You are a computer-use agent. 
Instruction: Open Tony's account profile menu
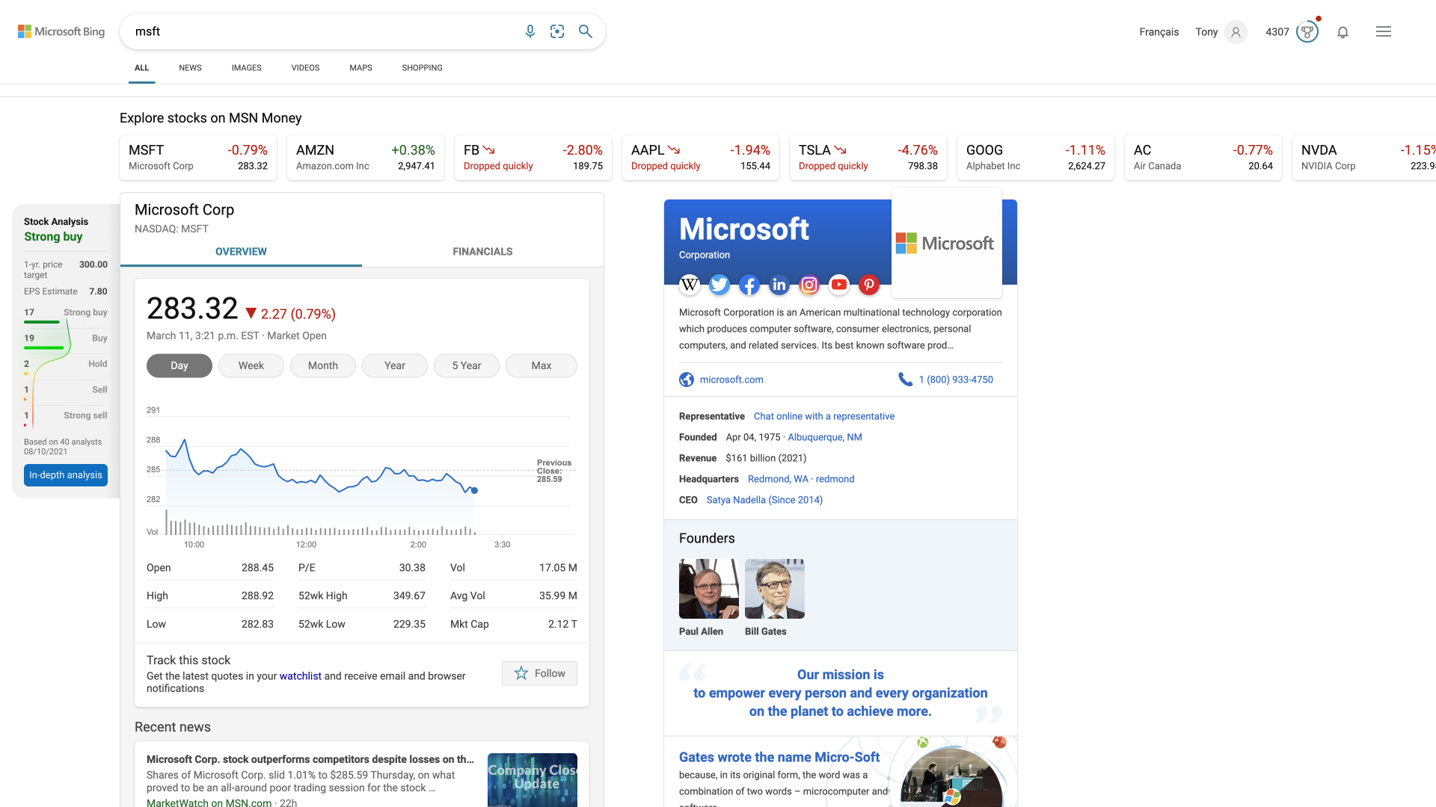(1236, 32)
